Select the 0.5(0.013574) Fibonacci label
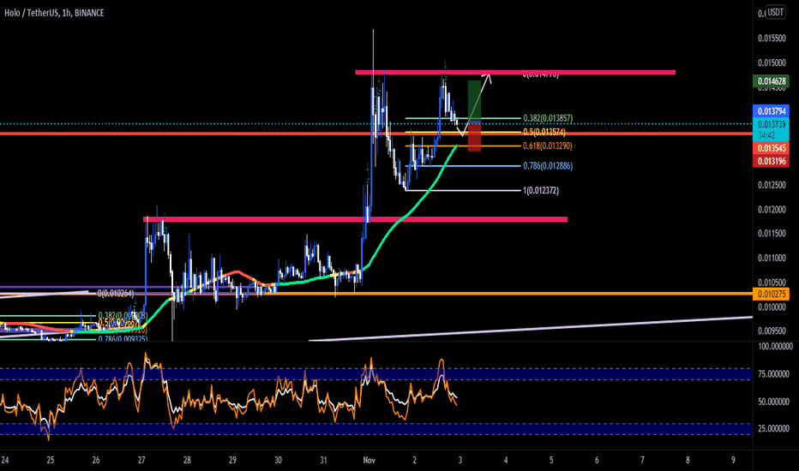This screenshot has width=799, height=471. [x=544, y=132]
